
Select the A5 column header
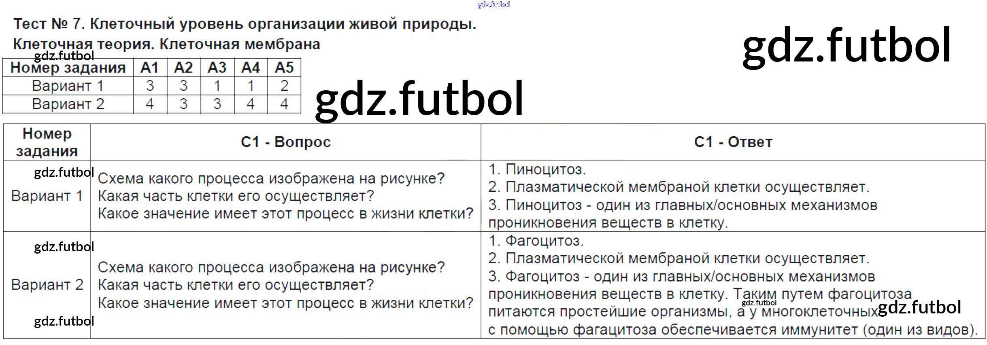[284, 68]
